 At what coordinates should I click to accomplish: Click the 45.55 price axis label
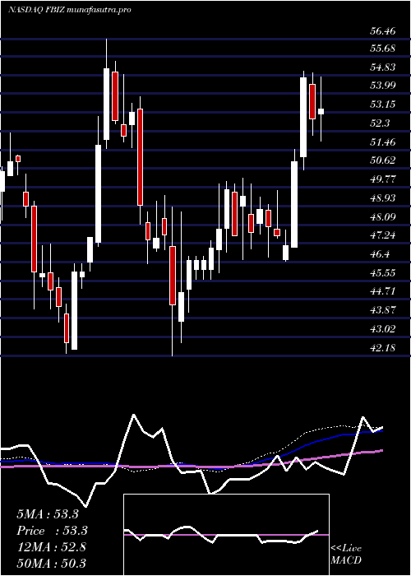(382, 273)
